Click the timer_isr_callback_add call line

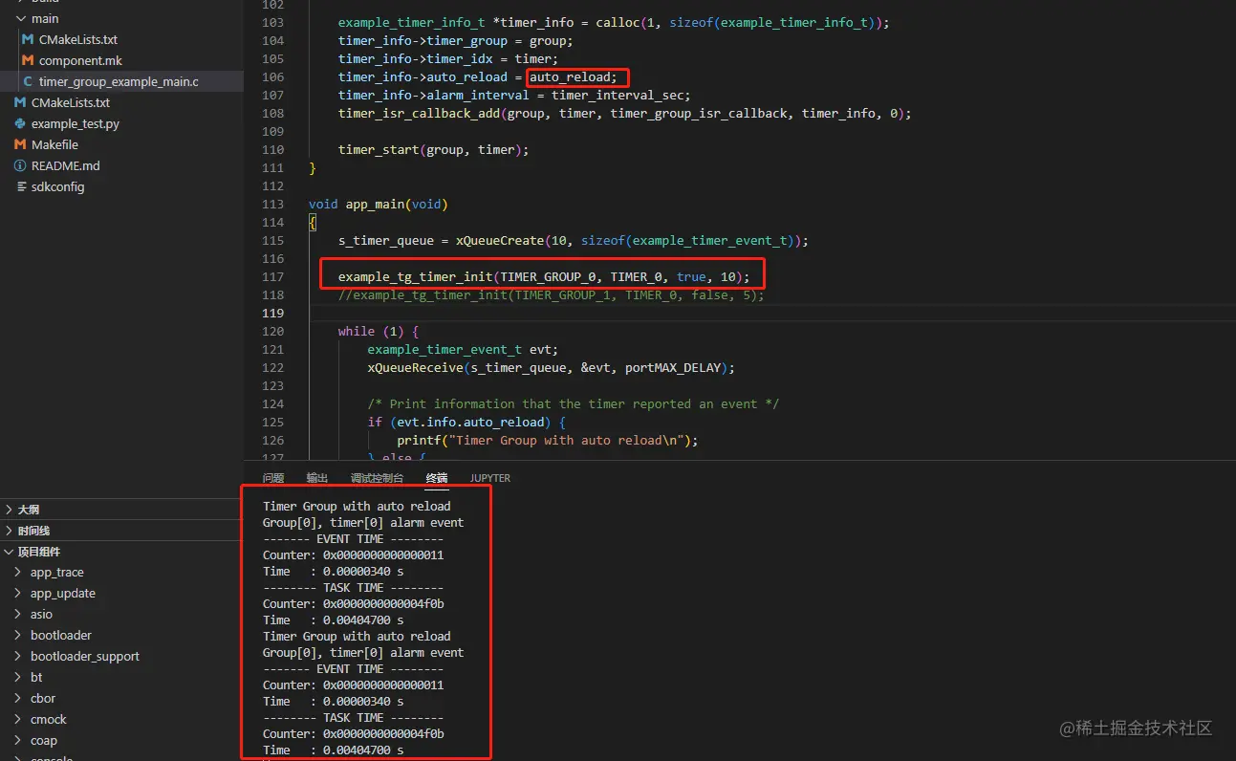point(625,114)
